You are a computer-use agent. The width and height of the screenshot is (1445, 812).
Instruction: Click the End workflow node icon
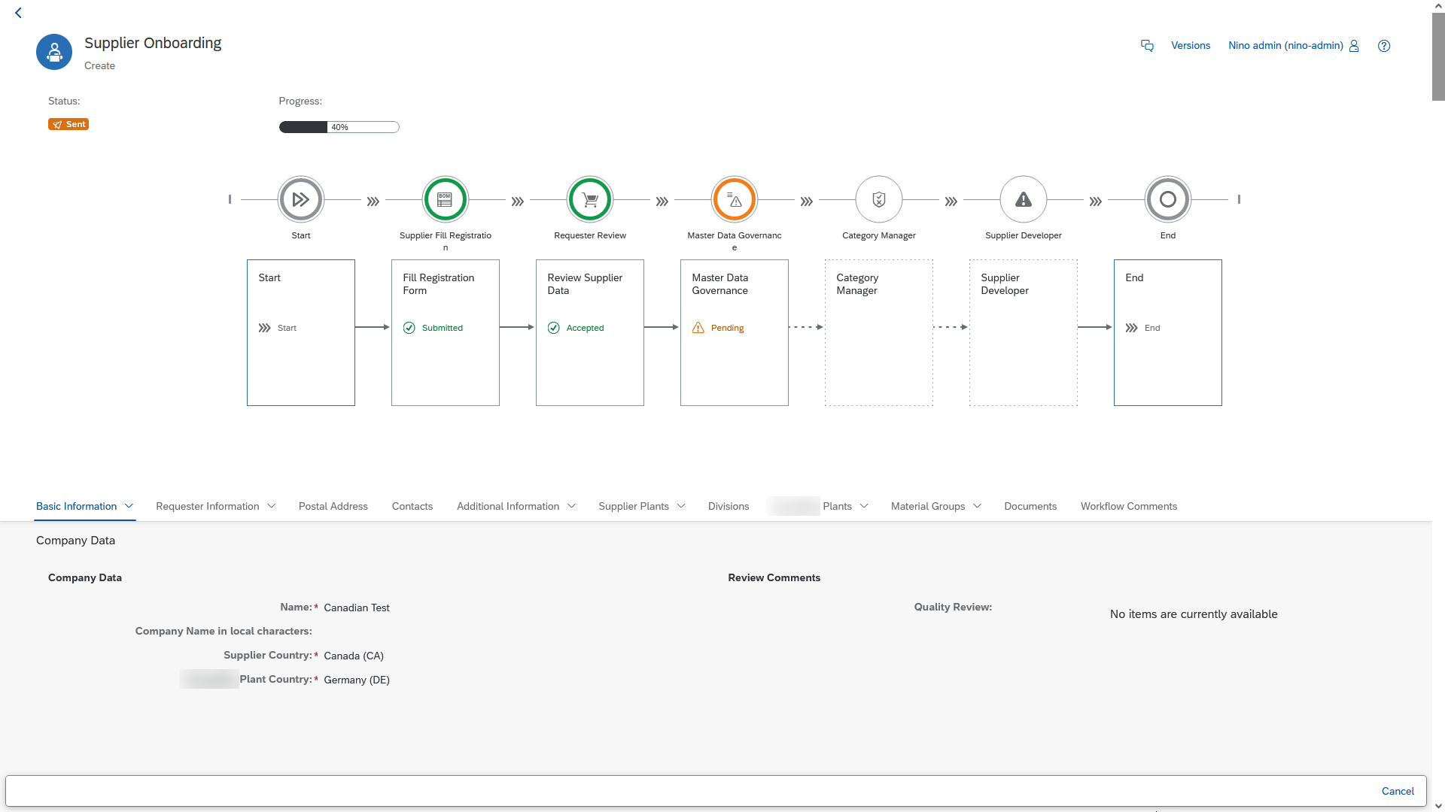pyautogui.click(x=1167, y=199)
